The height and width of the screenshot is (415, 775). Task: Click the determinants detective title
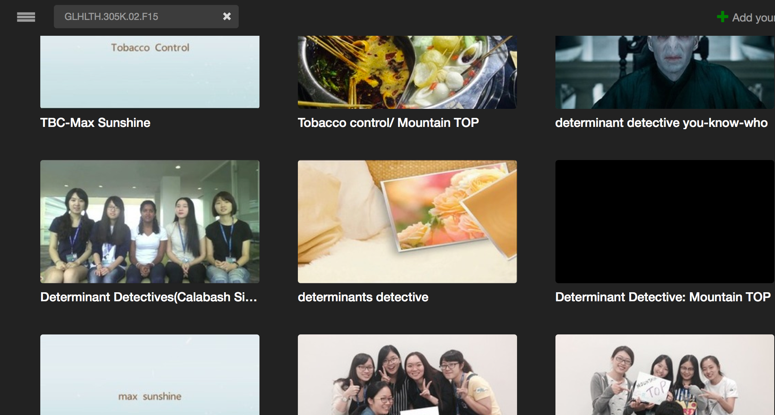[363, 297]
